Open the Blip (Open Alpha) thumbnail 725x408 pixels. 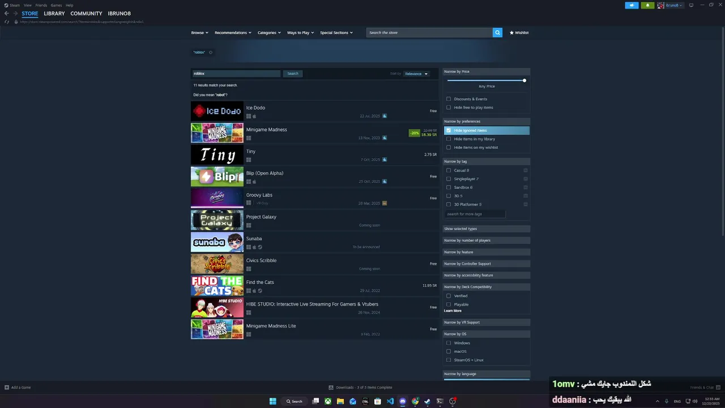click(217, 177)
